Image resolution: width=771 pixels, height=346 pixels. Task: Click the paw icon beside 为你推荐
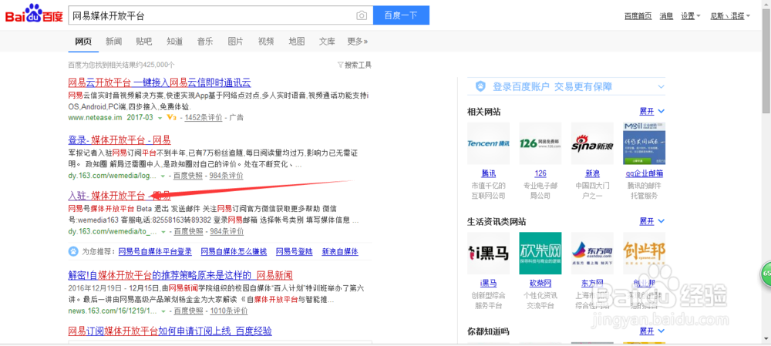[x=72, y=252]
